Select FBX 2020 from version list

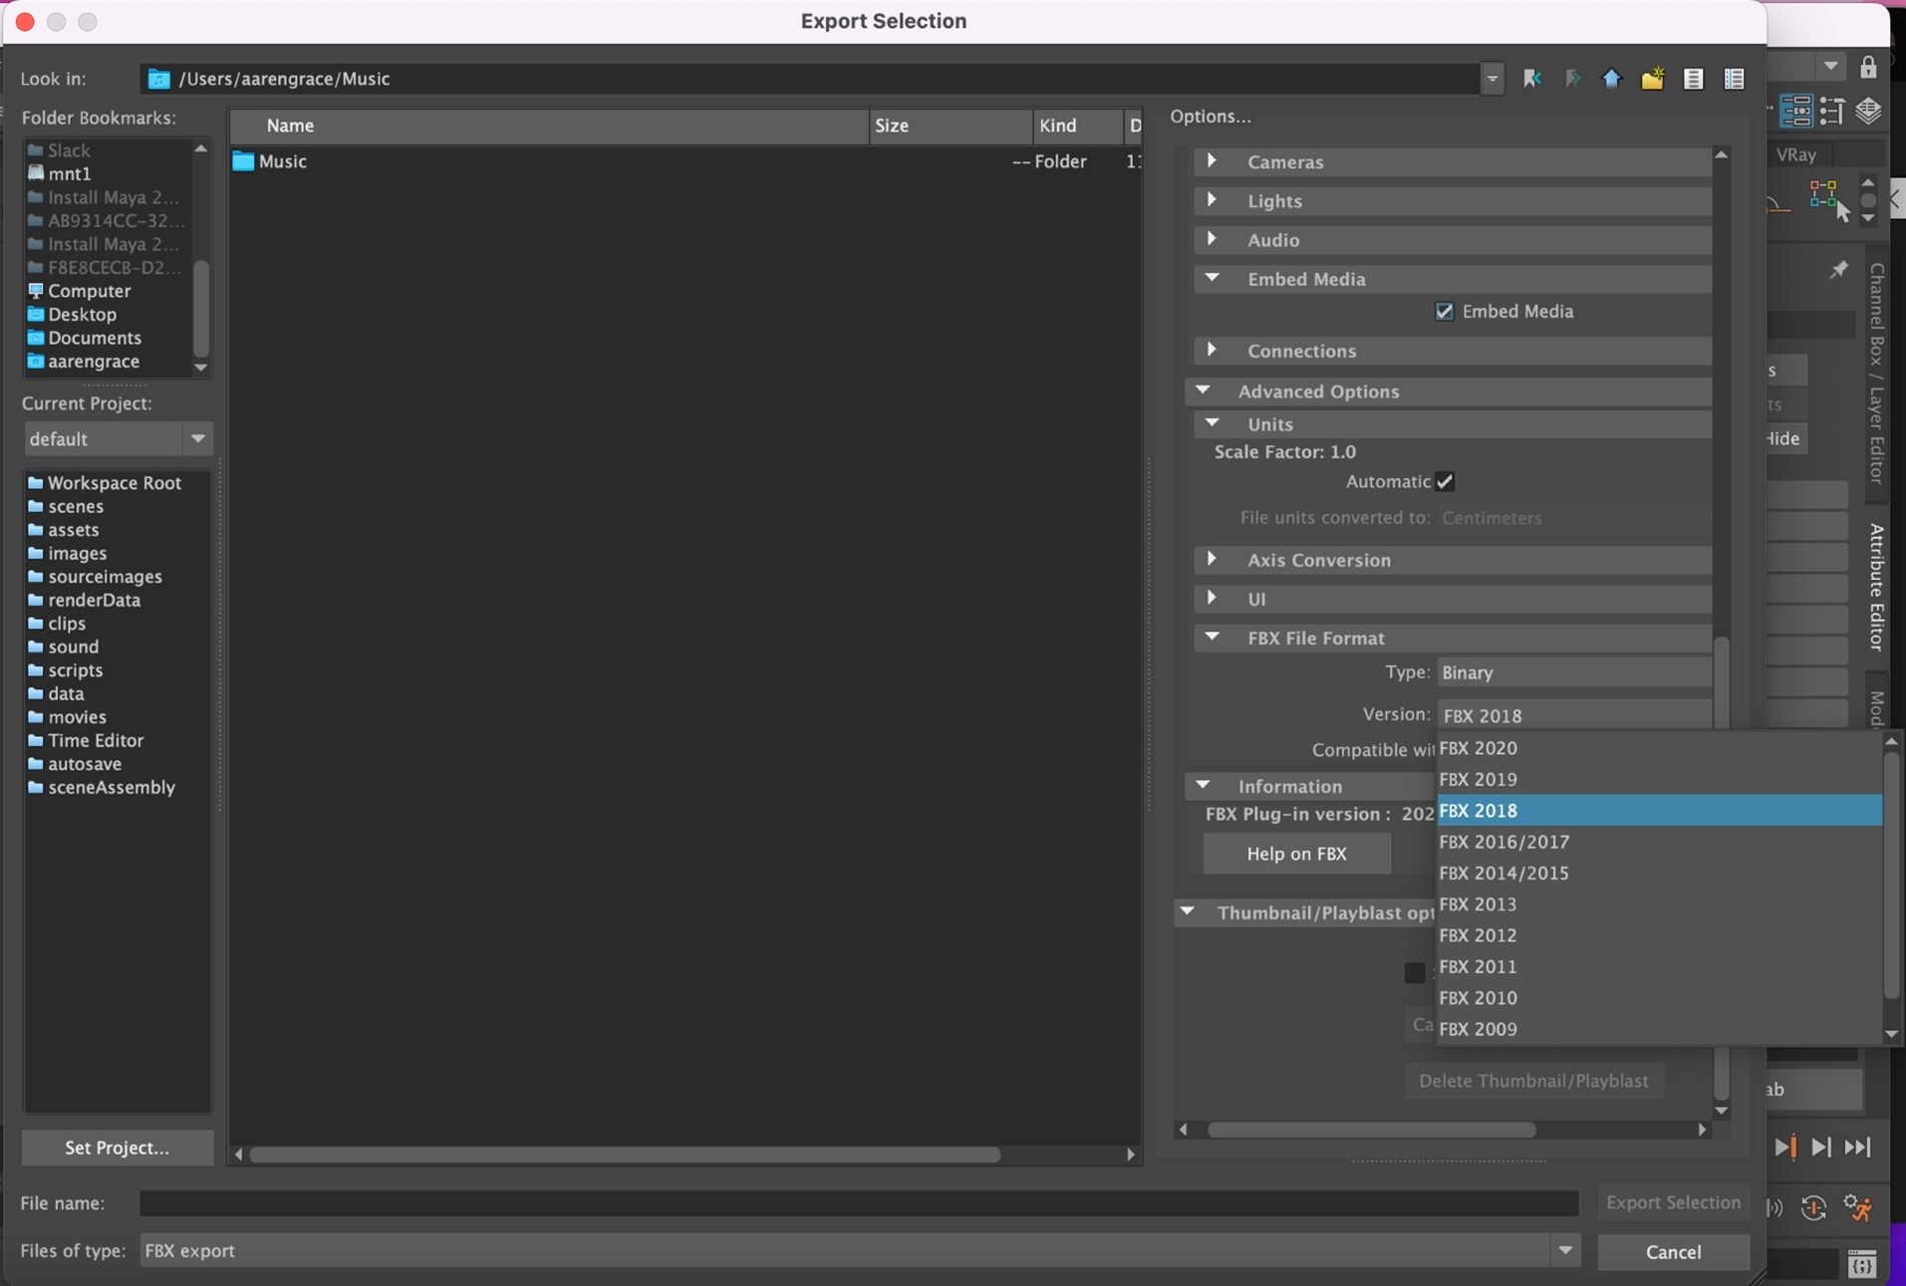pos(1479,747)
